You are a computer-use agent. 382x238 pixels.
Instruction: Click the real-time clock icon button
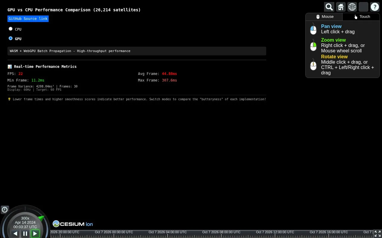[x=5, y=210]
